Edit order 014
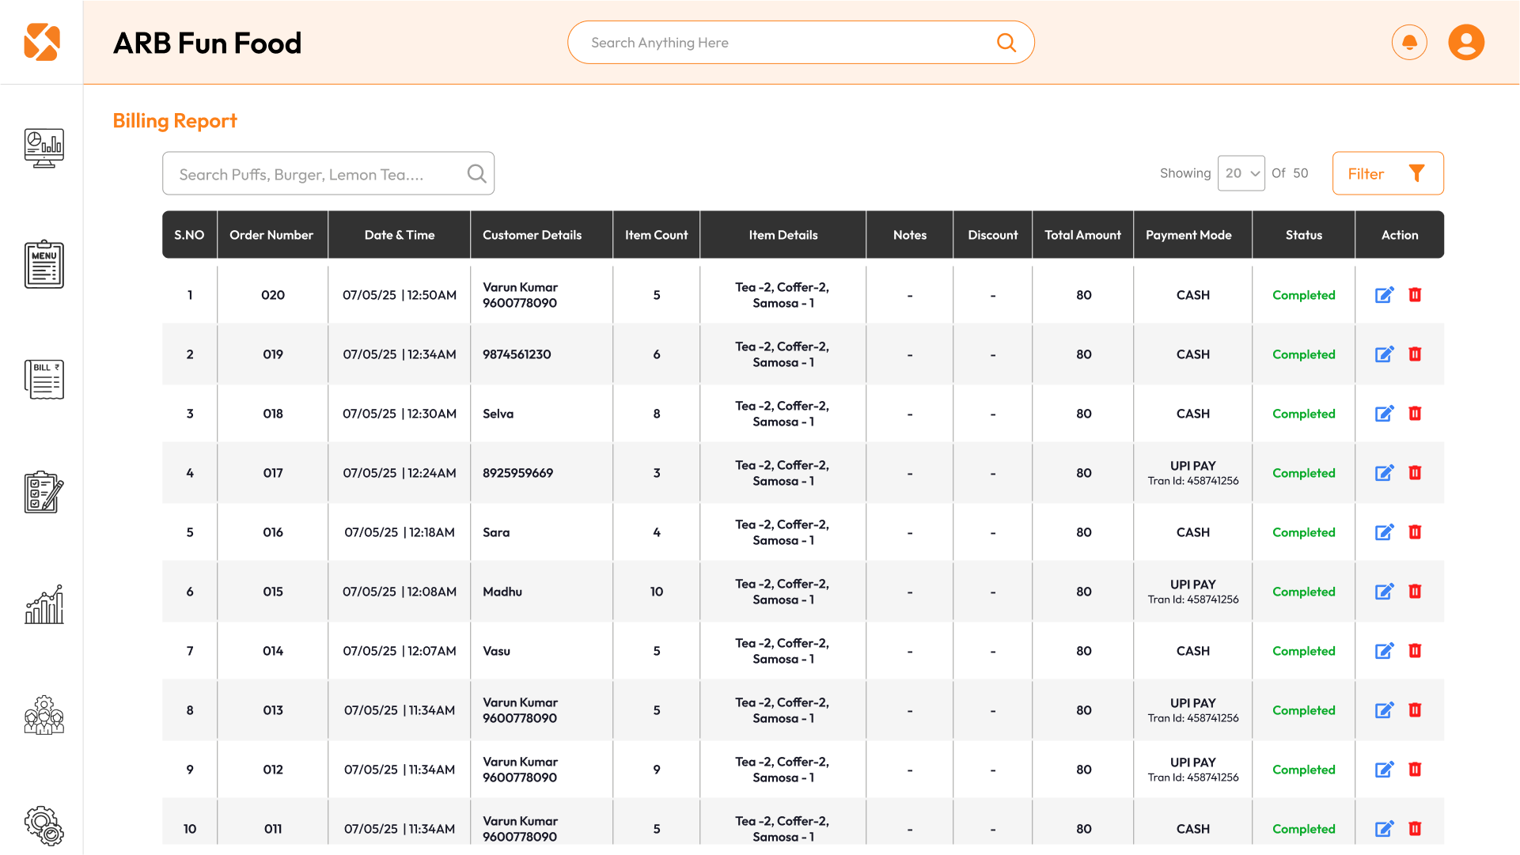This screenshot has height=855, width=1520. pyautogui.click(x=1384, y=651)
